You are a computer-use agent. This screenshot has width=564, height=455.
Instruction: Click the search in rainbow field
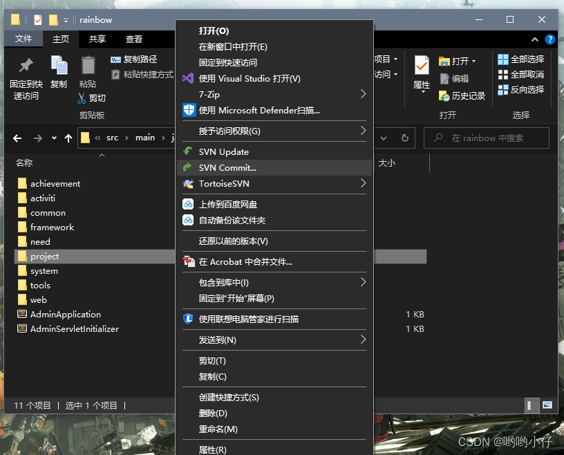[x=487, y=138]
